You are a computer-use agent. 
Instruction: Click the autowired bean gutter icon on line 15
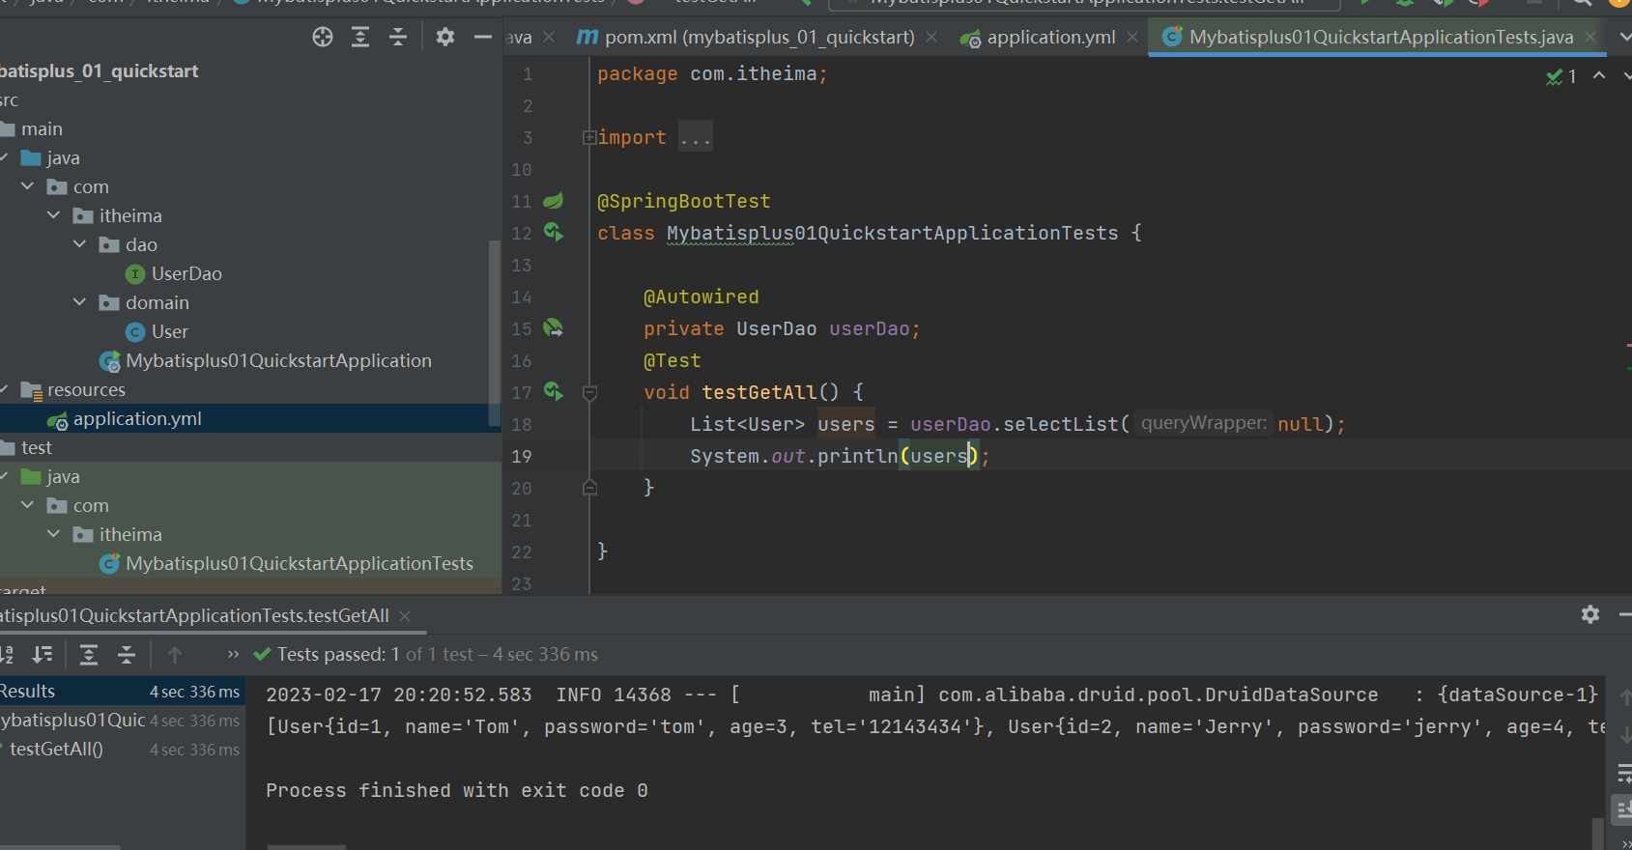click(553, 328)
